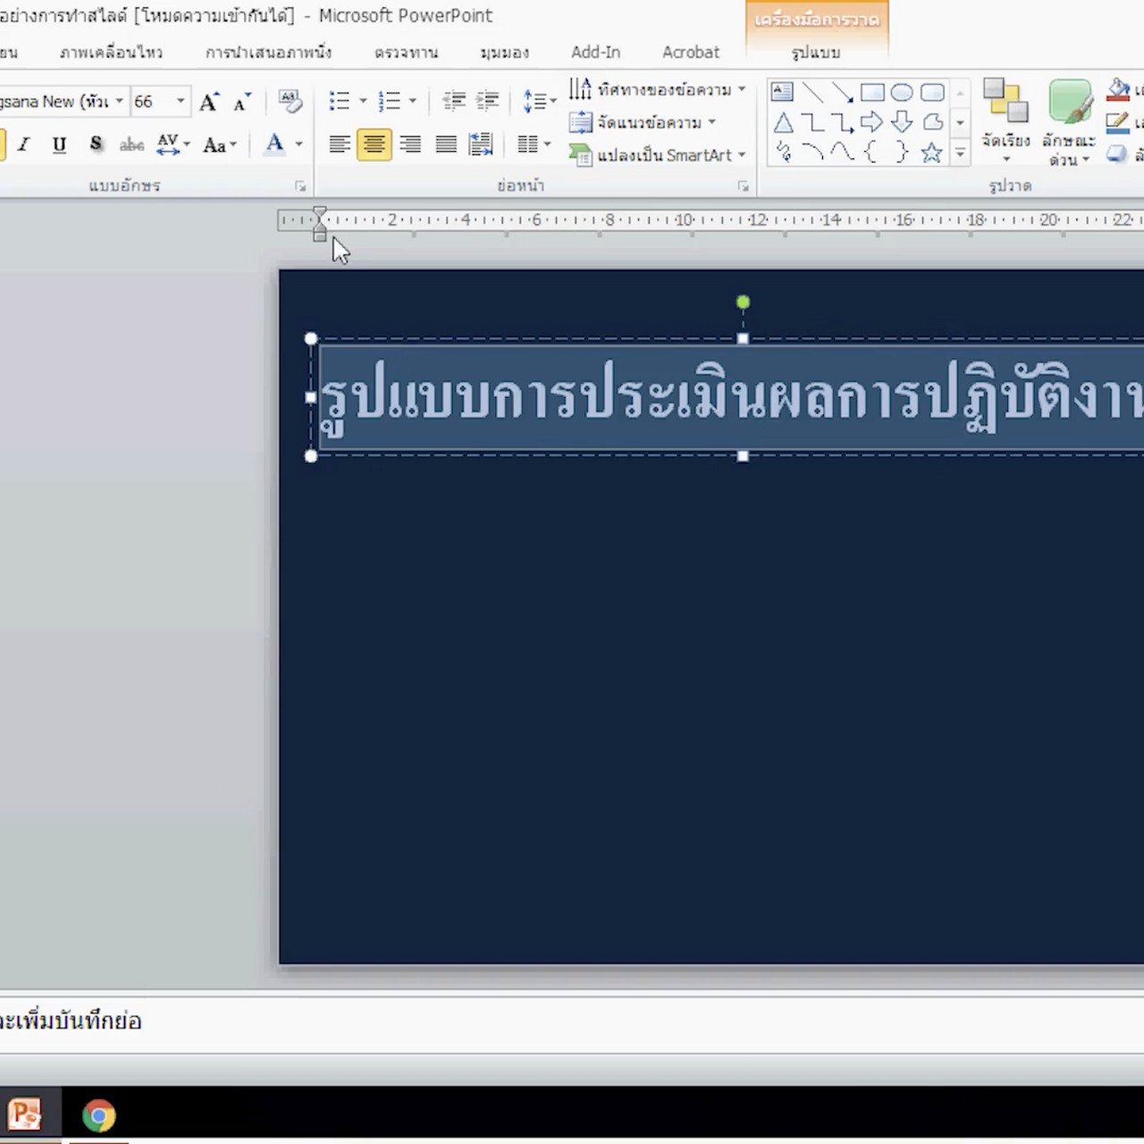Toggle center text alignment
The width and height of the screenshot is (1144, 1144).
coord(374,144)
